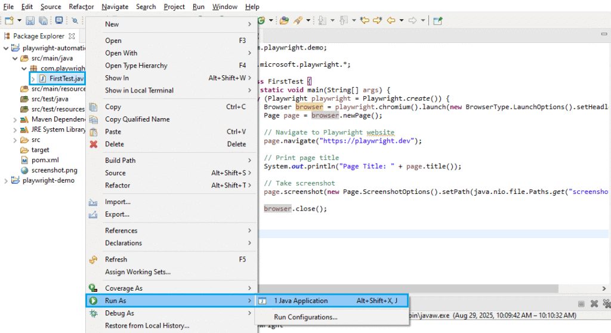Open the Next Annotation dropdown arrow

click(x=332, y=20)
